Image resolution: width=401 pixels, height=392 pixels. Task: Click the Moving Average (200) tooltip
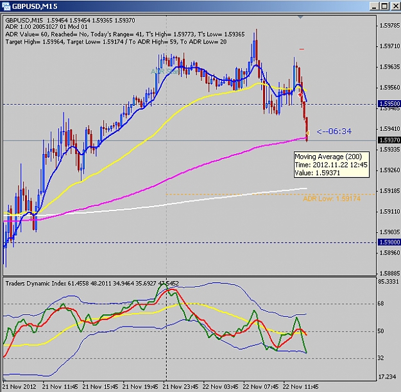point(331,164)
